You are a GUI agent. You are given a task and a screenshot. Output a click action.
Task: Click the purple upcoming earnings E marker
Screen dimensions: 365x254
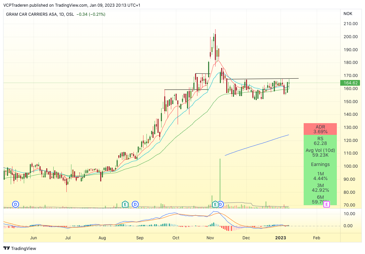pyautogui.click(x=326, y=204)
